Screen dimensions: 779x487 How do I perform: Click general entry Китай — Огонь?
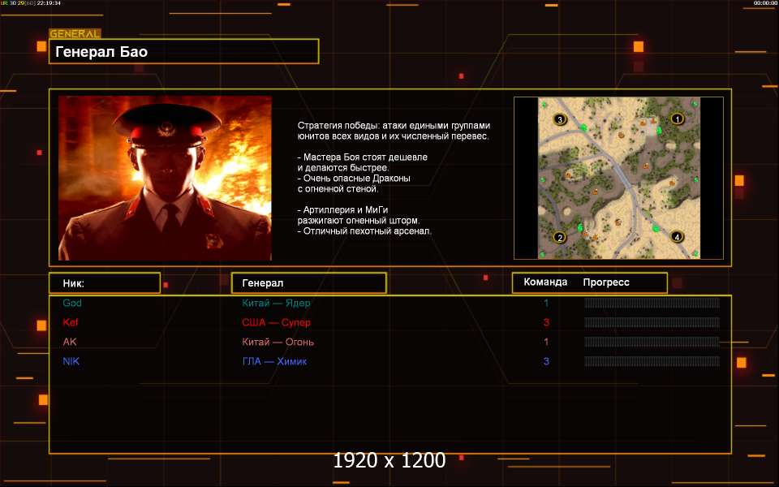click(278, 342)
